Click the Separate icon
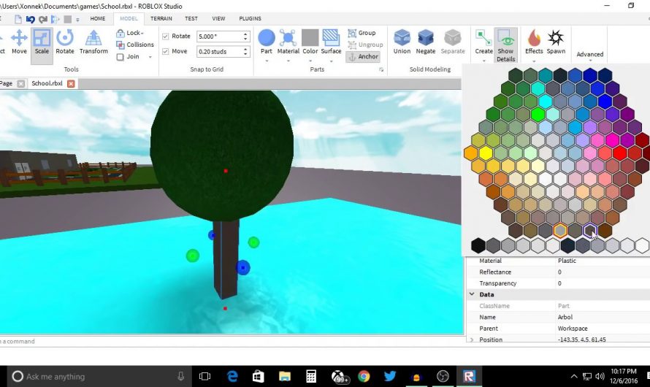This screenshot has width=650, height=387. pyautogui.click(x=453, y=42)
